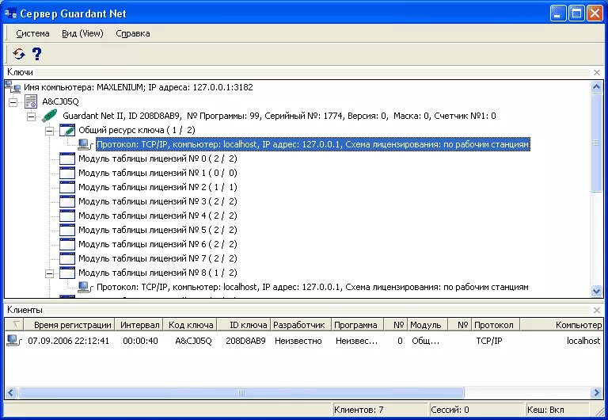608x420 pixels.
Task: Select Модуль таблицы лицензий № 1 ( 0 / 0)
Action: point(158,173)
